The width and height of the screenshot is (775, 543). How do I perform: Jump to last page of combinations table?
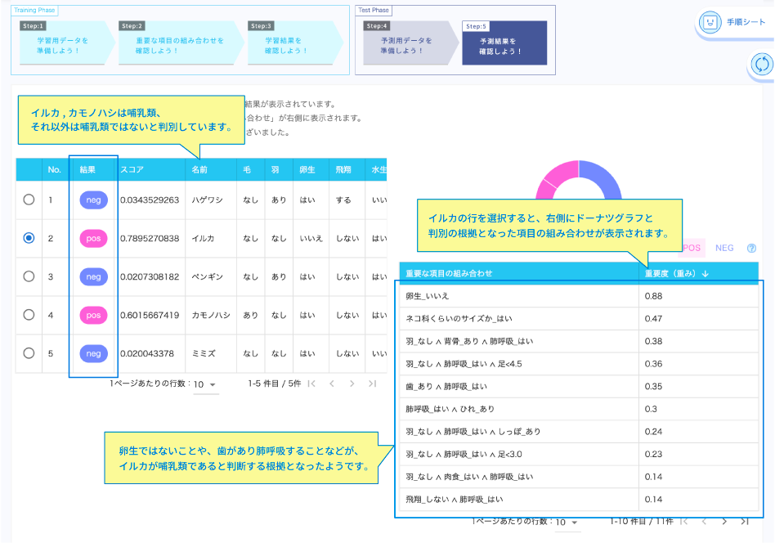tap(745, 521)
